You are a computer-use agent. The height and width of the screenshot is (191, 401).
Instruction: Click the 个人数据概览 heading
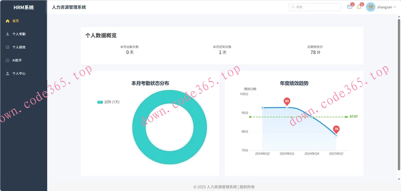click(x=101, y=36)
